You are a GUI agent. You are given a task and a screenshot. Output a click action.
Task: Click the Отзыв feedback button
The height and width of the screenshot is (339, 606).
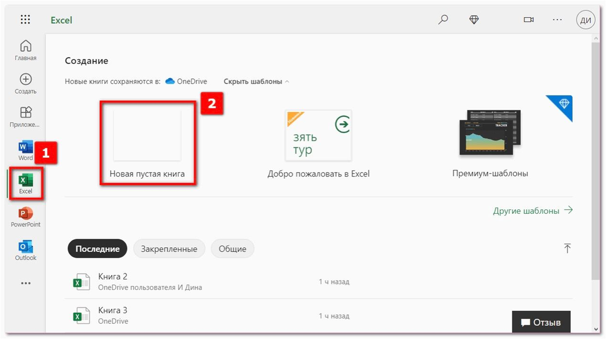[541, 322]
